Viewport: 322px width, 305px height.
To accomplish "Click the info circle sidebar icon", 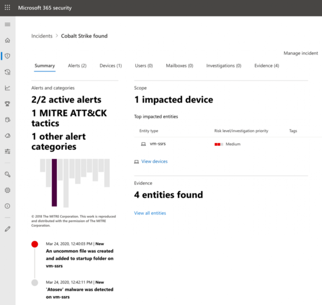I will (x=8, y=206).
